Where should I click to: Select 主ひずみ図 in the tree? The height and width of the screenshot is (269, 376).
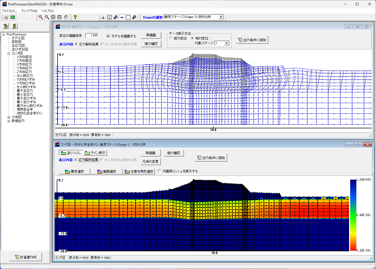pyautogui.click(x=20, y=49)
